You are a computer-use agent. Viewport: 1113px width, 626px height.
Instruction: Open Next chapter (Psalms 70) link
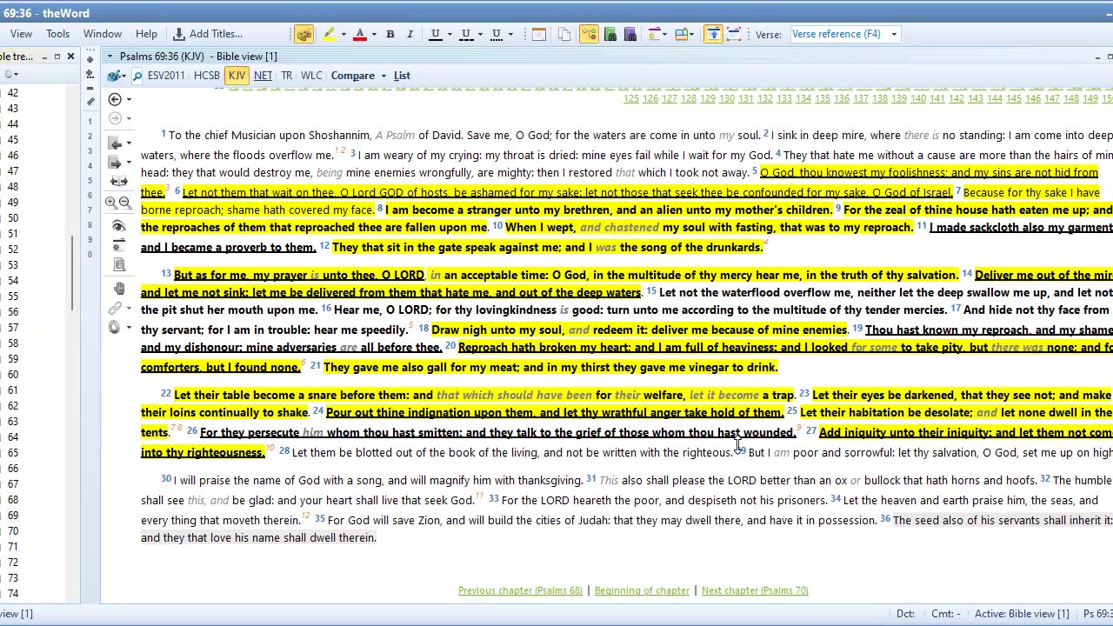755,590
